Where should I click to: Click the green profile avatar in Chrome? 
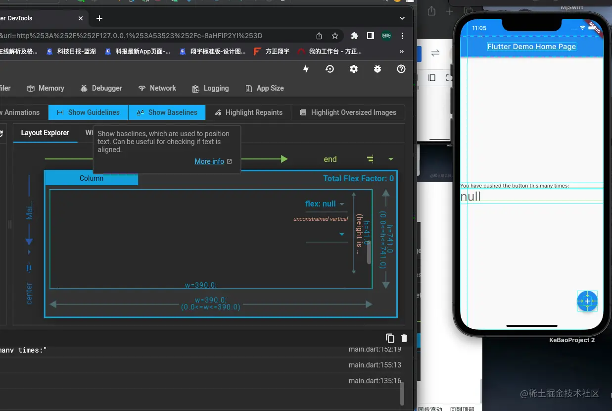[x=386, y=36]
